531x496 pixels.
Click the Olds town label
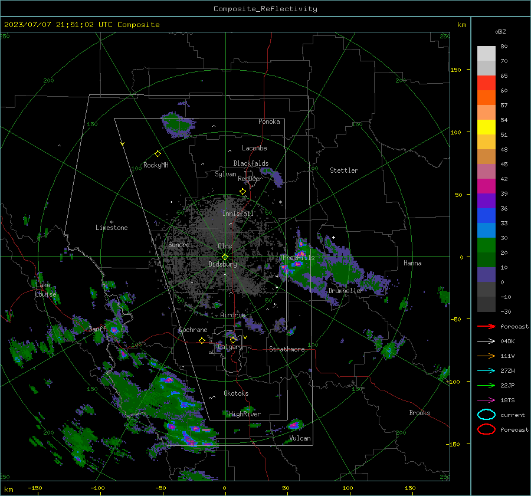click(x=225, y=246)
